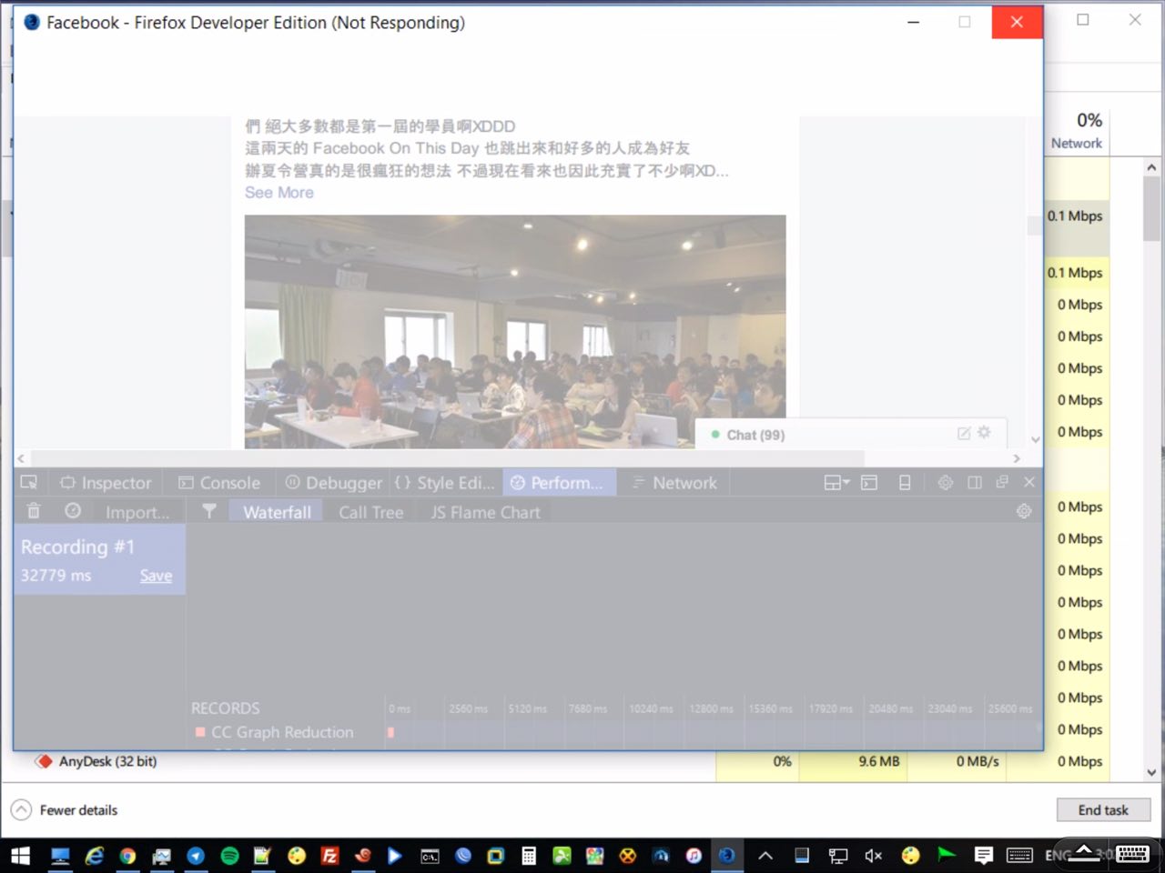This screenshot has height=873, width=1165.
Task: Toggle the muted volume tray icon
Action: tap(874, 856)
